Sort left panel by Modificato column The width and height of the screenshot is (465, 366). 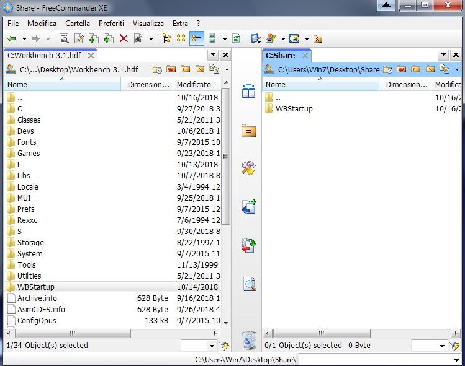pos(194,84)
